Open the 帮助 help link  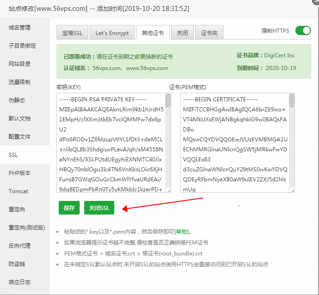182,231
